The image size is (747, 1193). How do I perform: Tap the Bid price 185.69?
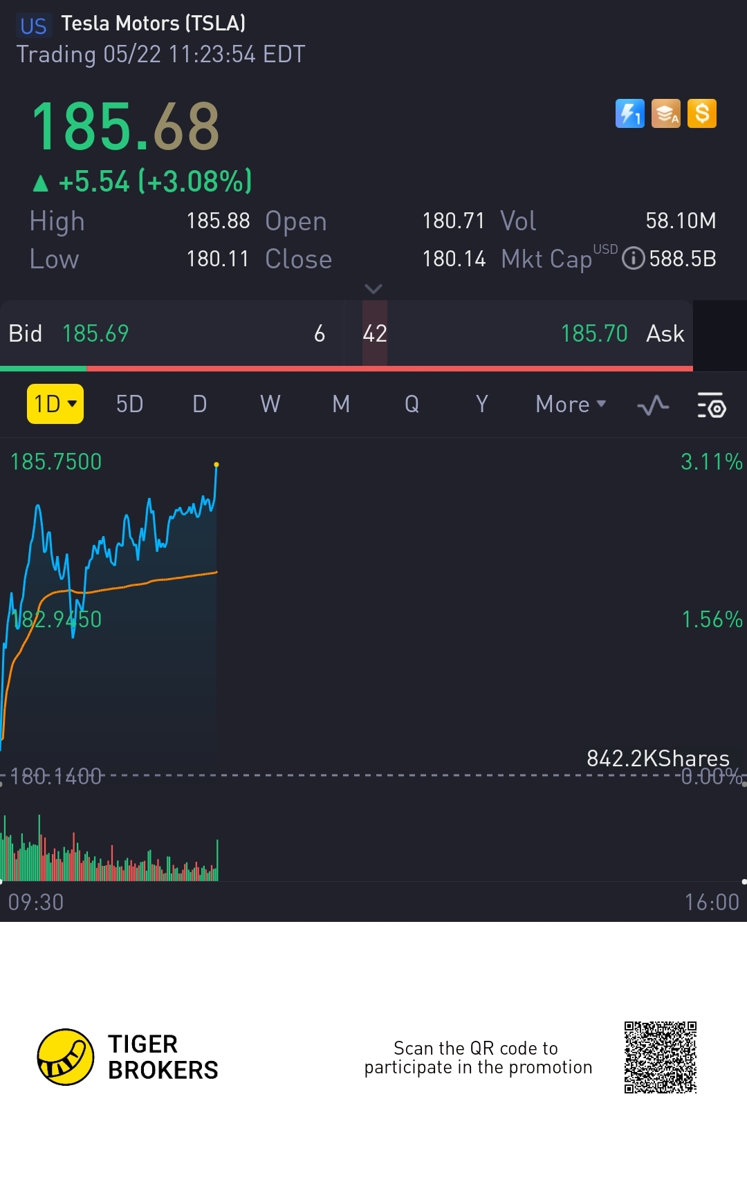95,333
